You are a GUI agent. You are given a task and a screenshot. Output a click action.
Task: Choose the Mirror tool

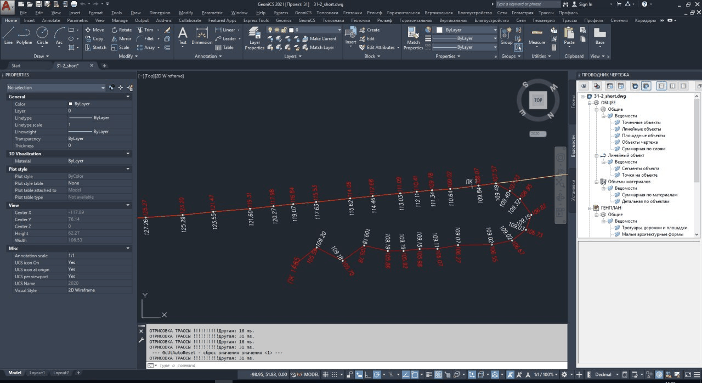pos(121,39)
